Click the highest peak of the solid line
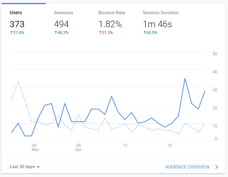 (x=185, y=79)
